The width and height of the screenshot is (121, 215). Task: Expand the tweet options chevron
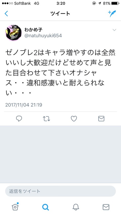114,30
